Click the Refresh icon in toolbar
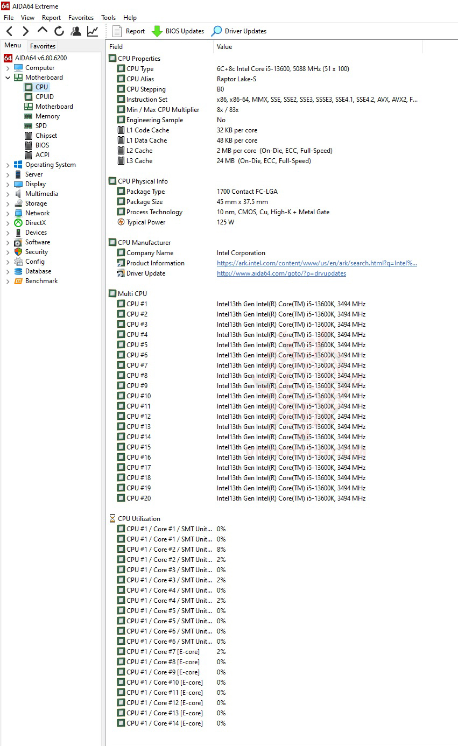 [x=59, y=31]
